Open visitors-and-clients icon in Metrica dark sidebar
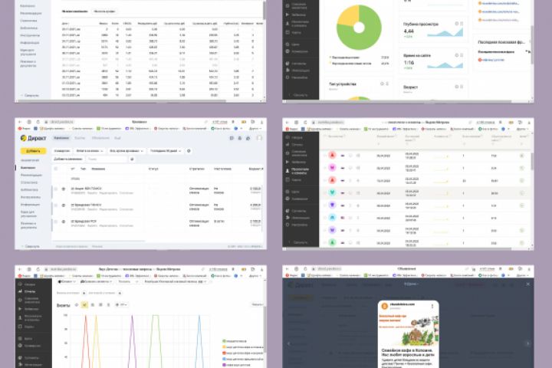The image size is (552, 368). pyautogui.click(x=287, y=170)
